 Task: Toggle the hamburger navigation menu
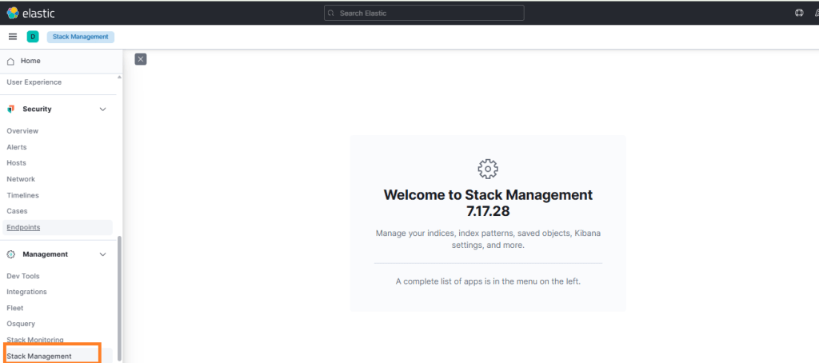(13, 37)
